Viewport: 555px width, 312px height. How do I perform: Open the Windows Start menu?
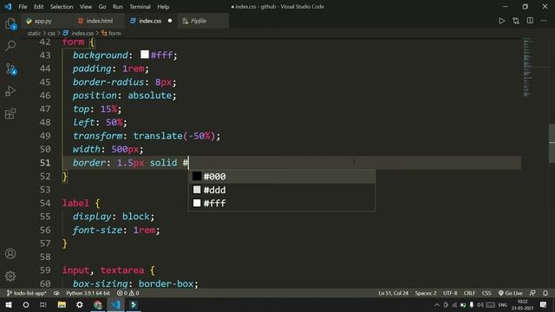click(9, 304)
